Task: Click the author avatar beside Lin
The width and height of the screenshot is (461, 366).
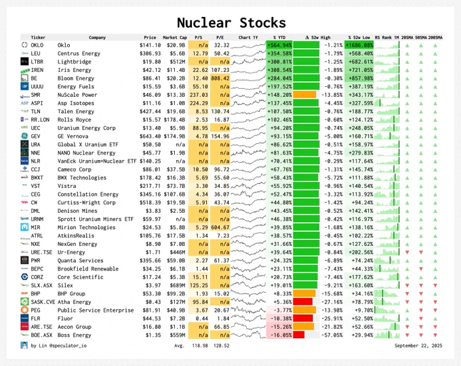Action: click(x=24, y=346)
